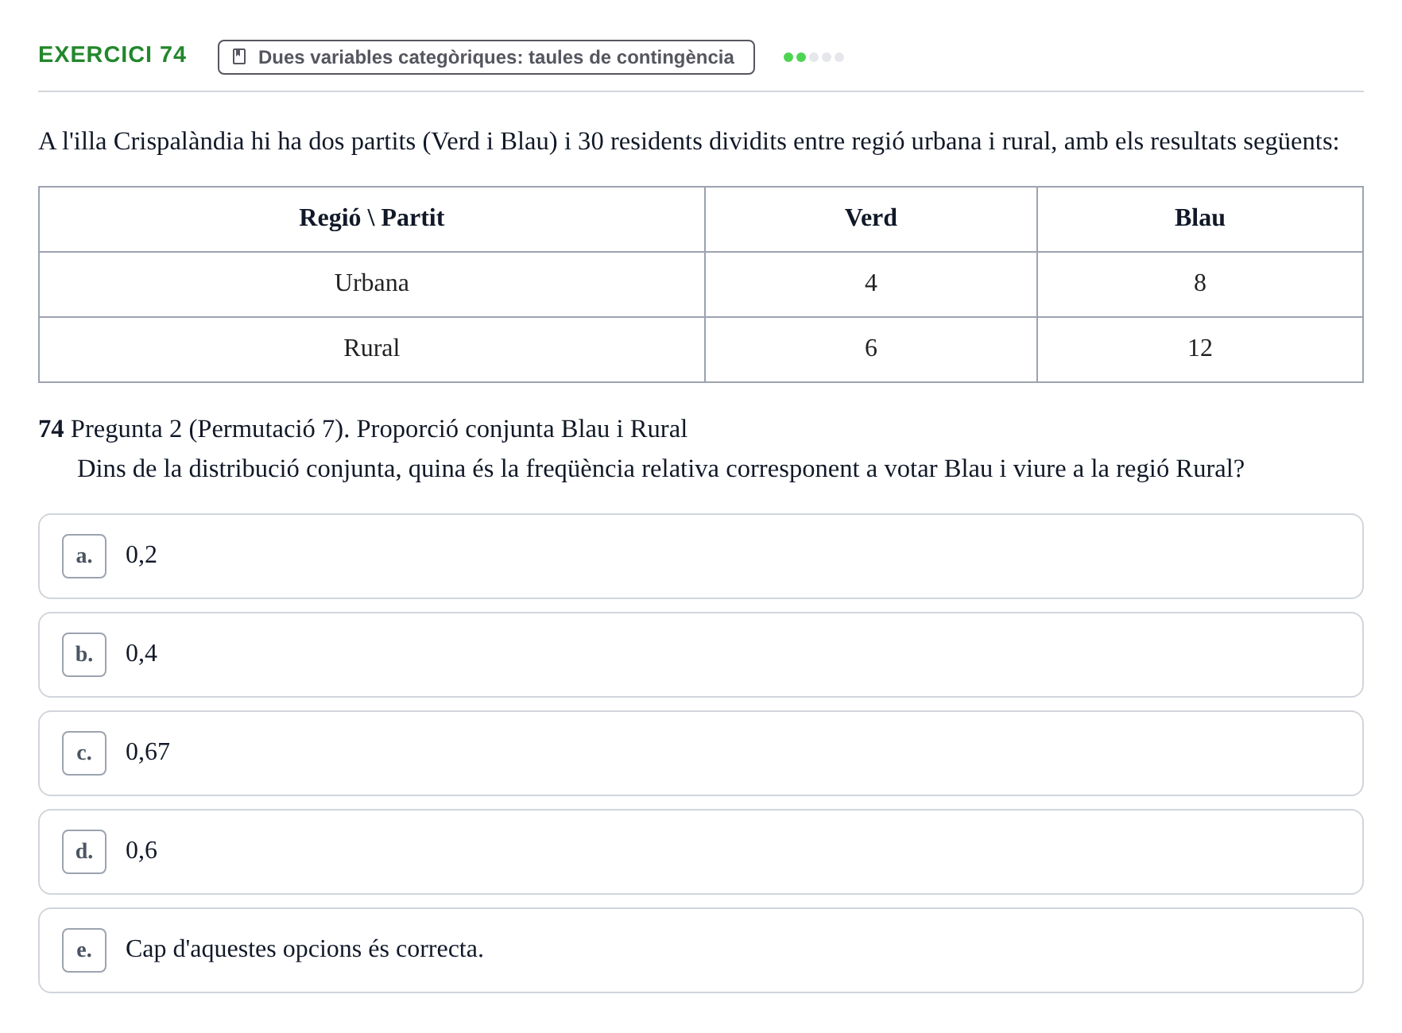
Task: Click the difficulty dots indicator
Action: pos(813,57)
